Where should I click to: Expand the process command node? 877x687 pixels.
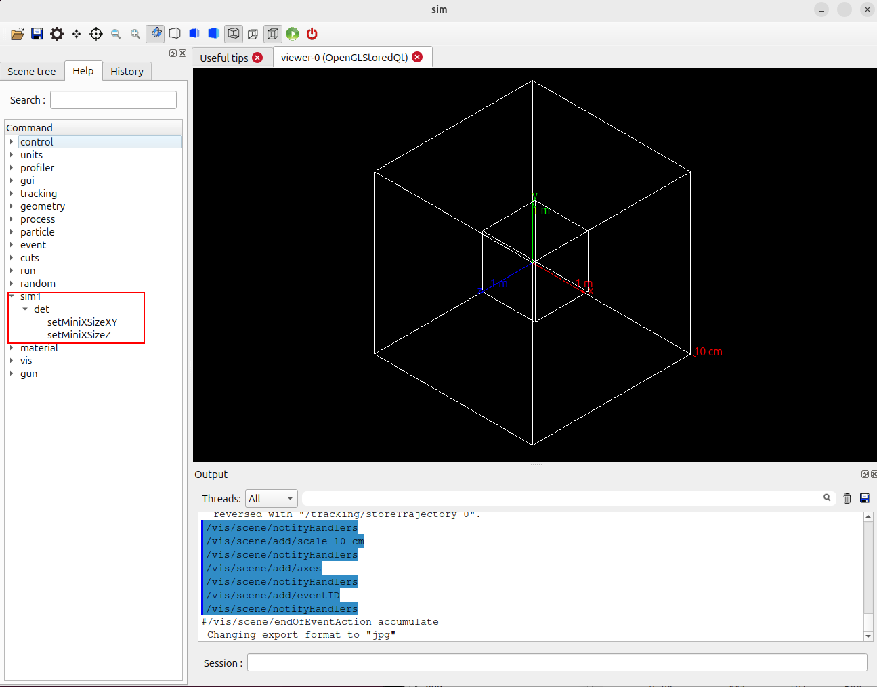point(12,219)
